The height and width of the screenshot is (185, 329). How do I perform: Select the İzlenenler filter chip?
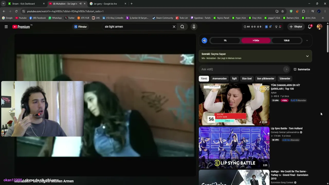tap(285, 79)
